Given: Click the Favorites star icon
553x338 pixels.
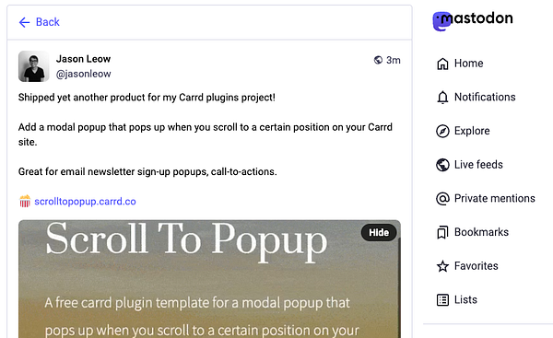Looking at the screenshot, I should (x=442, y=266).
